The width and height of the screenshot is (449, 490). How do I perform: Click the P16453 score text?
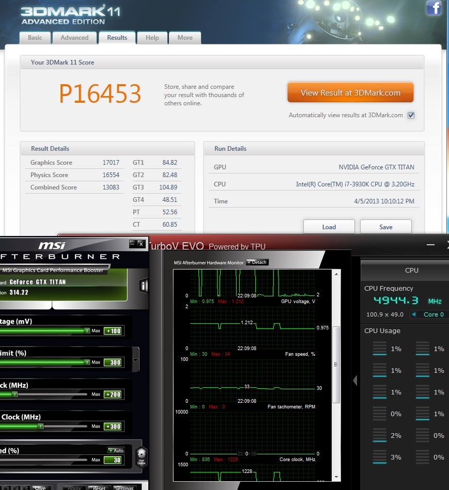point(100,93)
